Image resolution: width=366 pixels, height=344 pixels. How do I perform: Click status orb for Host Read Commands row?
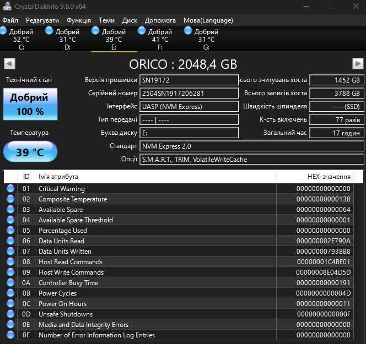[x=10, y=261]
